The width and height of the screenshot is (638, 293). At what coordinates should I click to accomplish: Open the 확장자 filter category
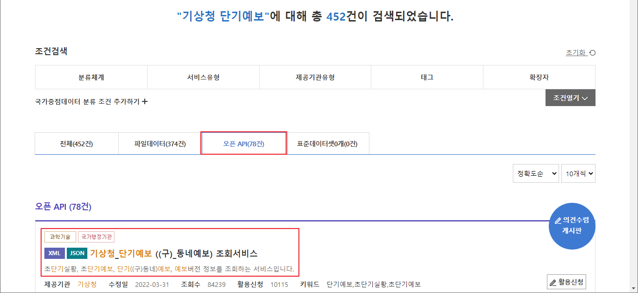coord(539,77)
